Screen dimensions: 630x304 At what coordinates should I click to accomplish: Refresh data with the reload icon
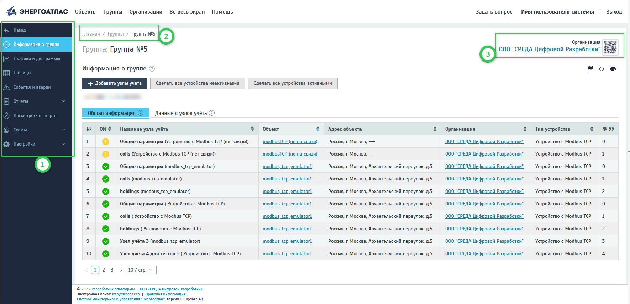click(602, 69)
